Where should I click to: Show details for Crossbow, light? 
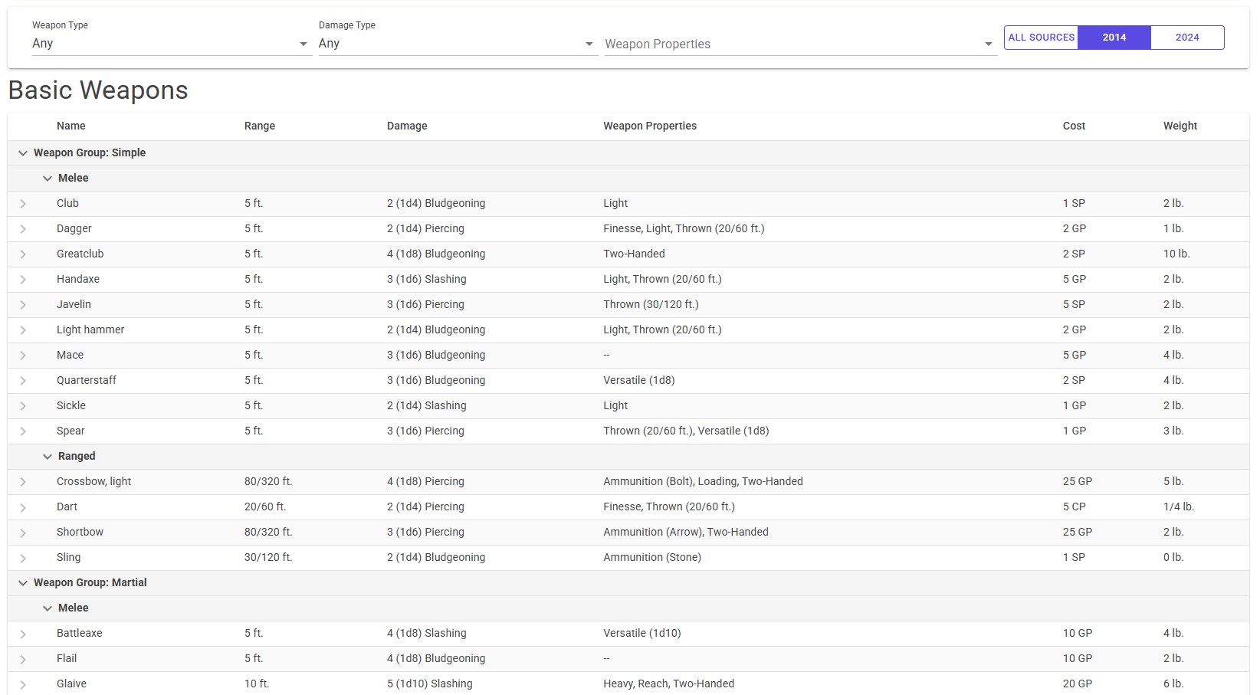(23, 481)
